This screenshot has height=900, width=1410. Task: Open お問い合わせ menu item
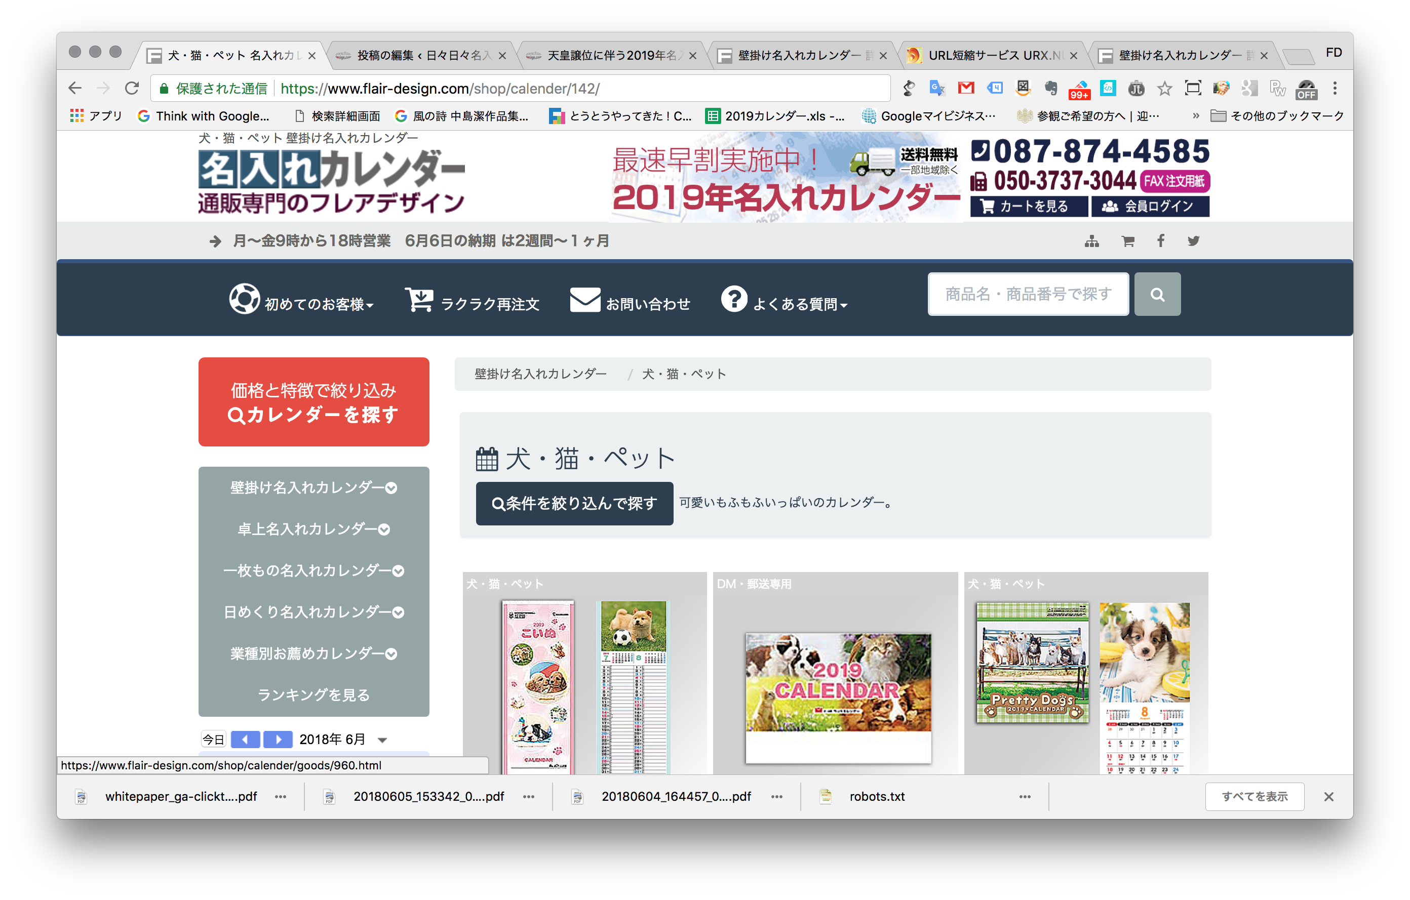[x=631, y=300]
